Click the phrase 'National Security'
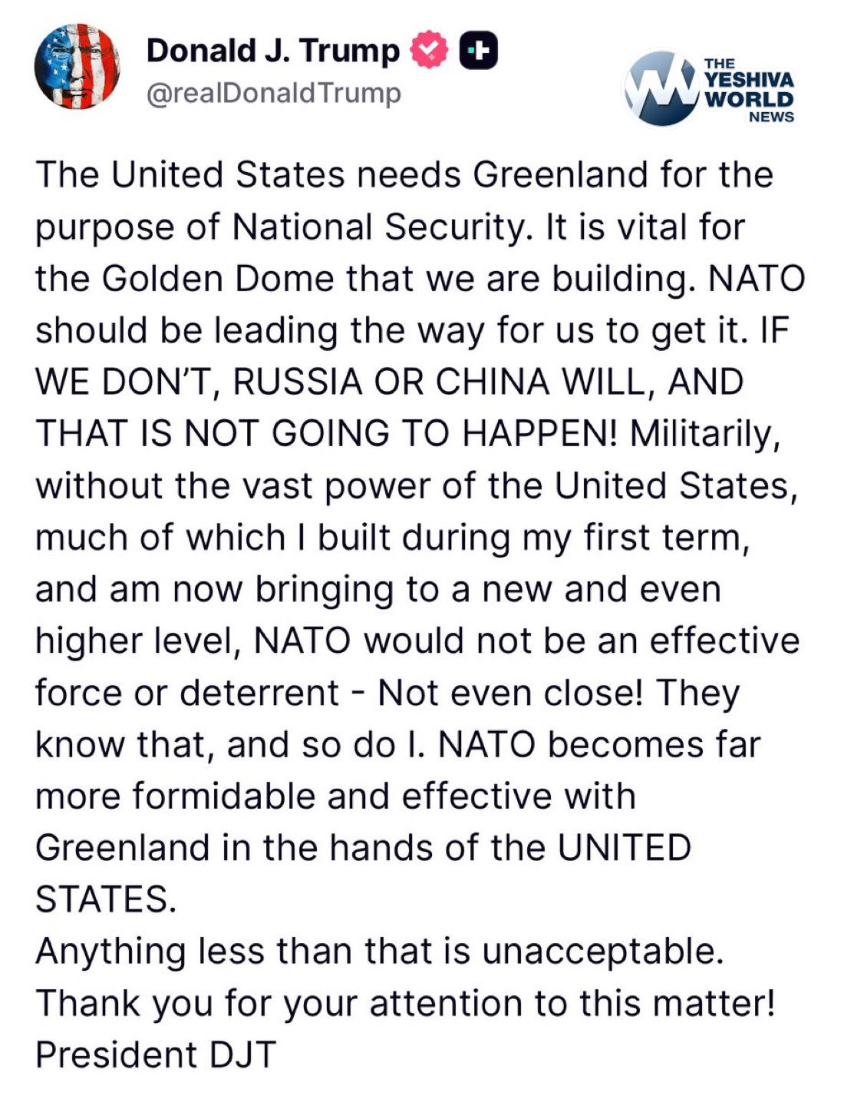 pyautogui.click(x=381, y=227)
